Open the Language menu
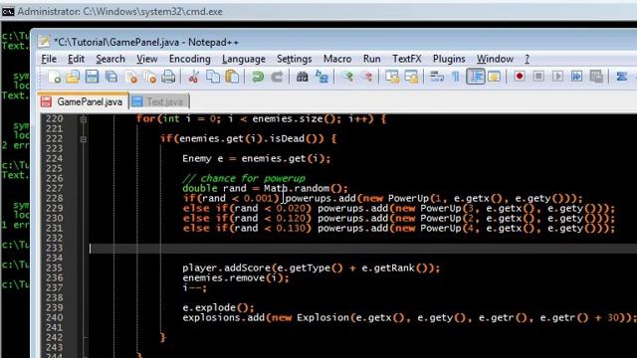Screen dimensions: 637x358 244,59
